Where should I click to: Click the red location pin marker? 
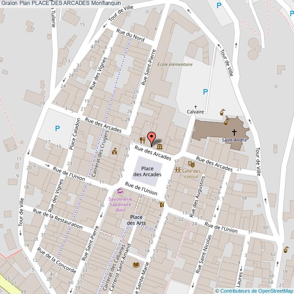(x=152, y=138)
